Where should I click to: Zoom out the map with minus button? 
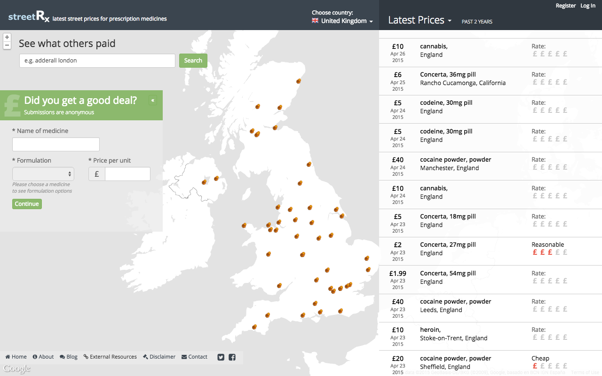(x=7, y=45)
